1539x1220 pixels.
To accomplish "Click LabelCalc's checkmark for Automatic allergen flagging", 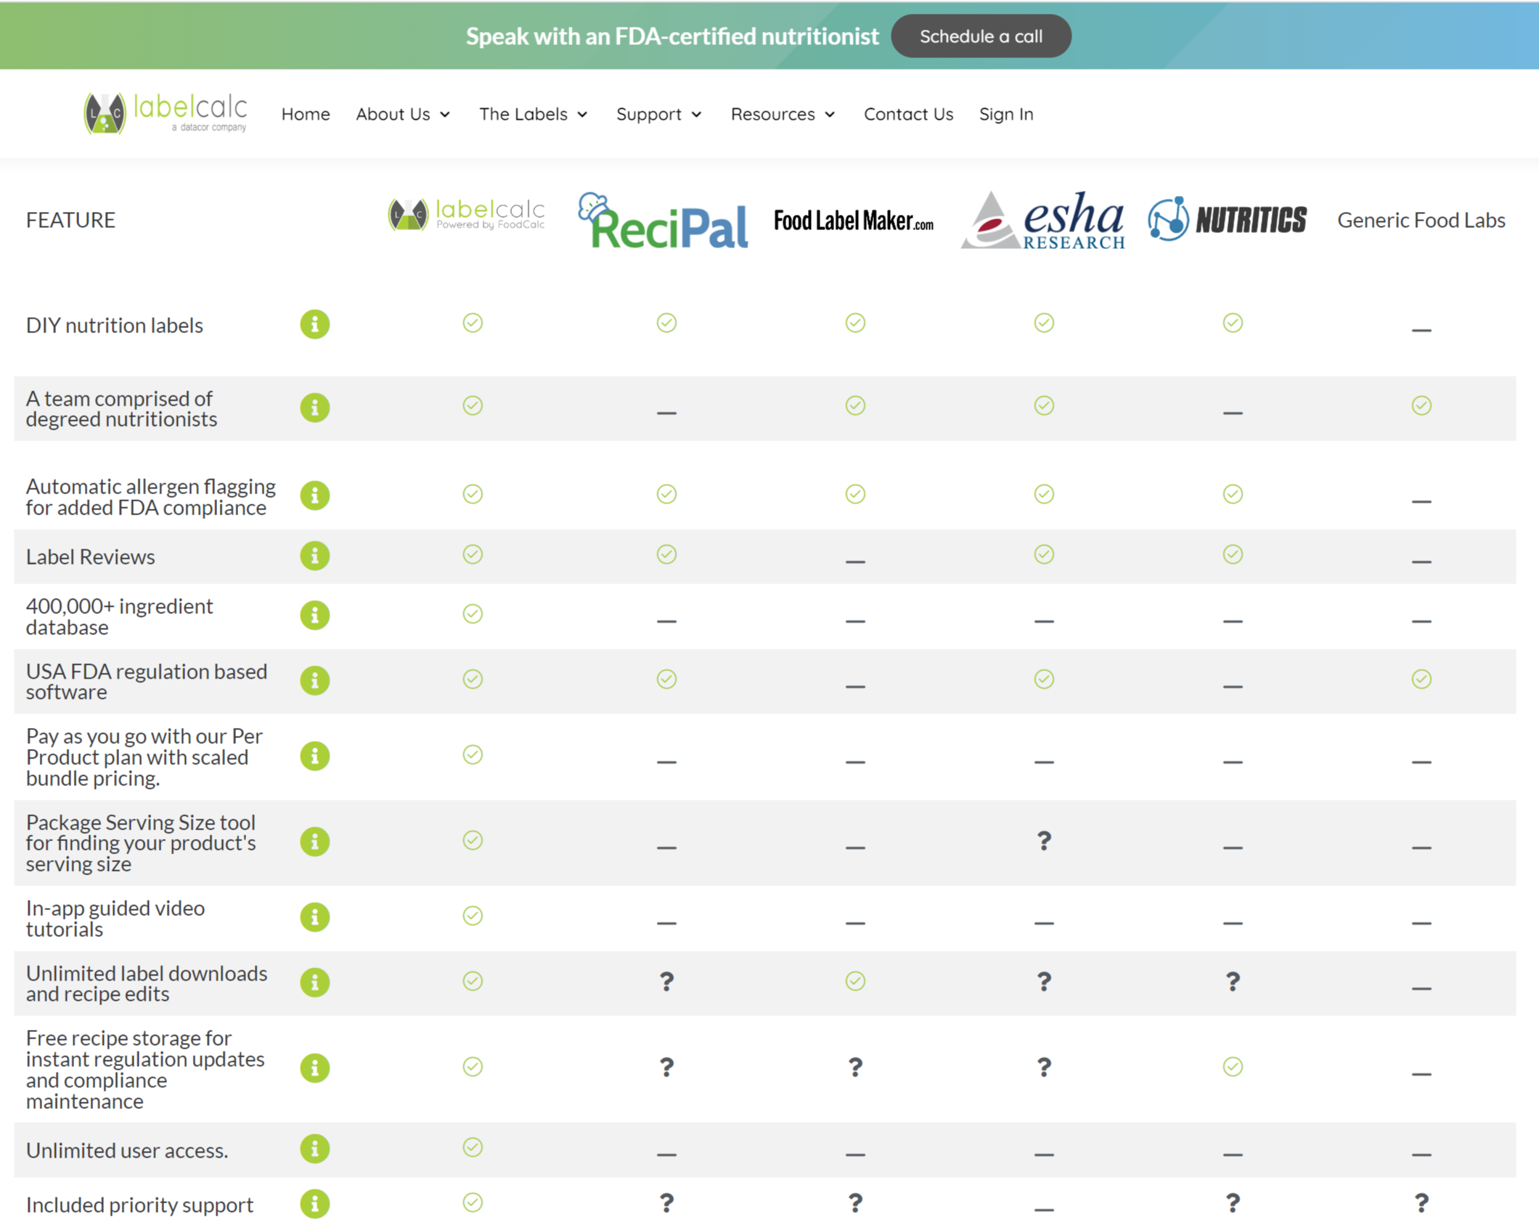I will coord(473,494).
